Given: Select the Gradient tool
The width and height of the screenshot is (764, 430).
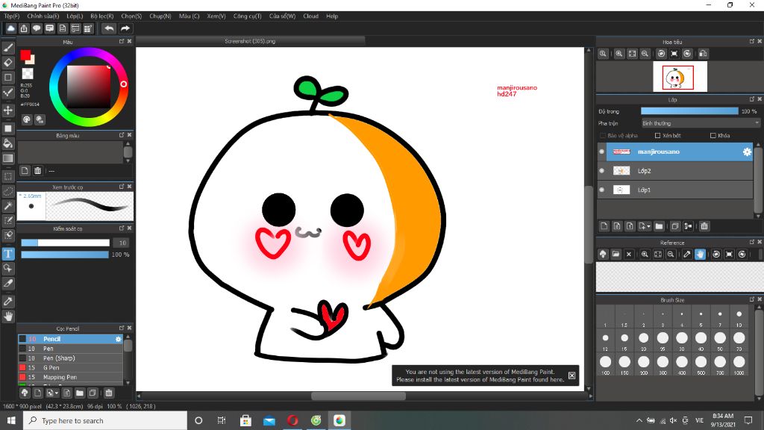Looking at the screenshot, I should pos(8,158).
